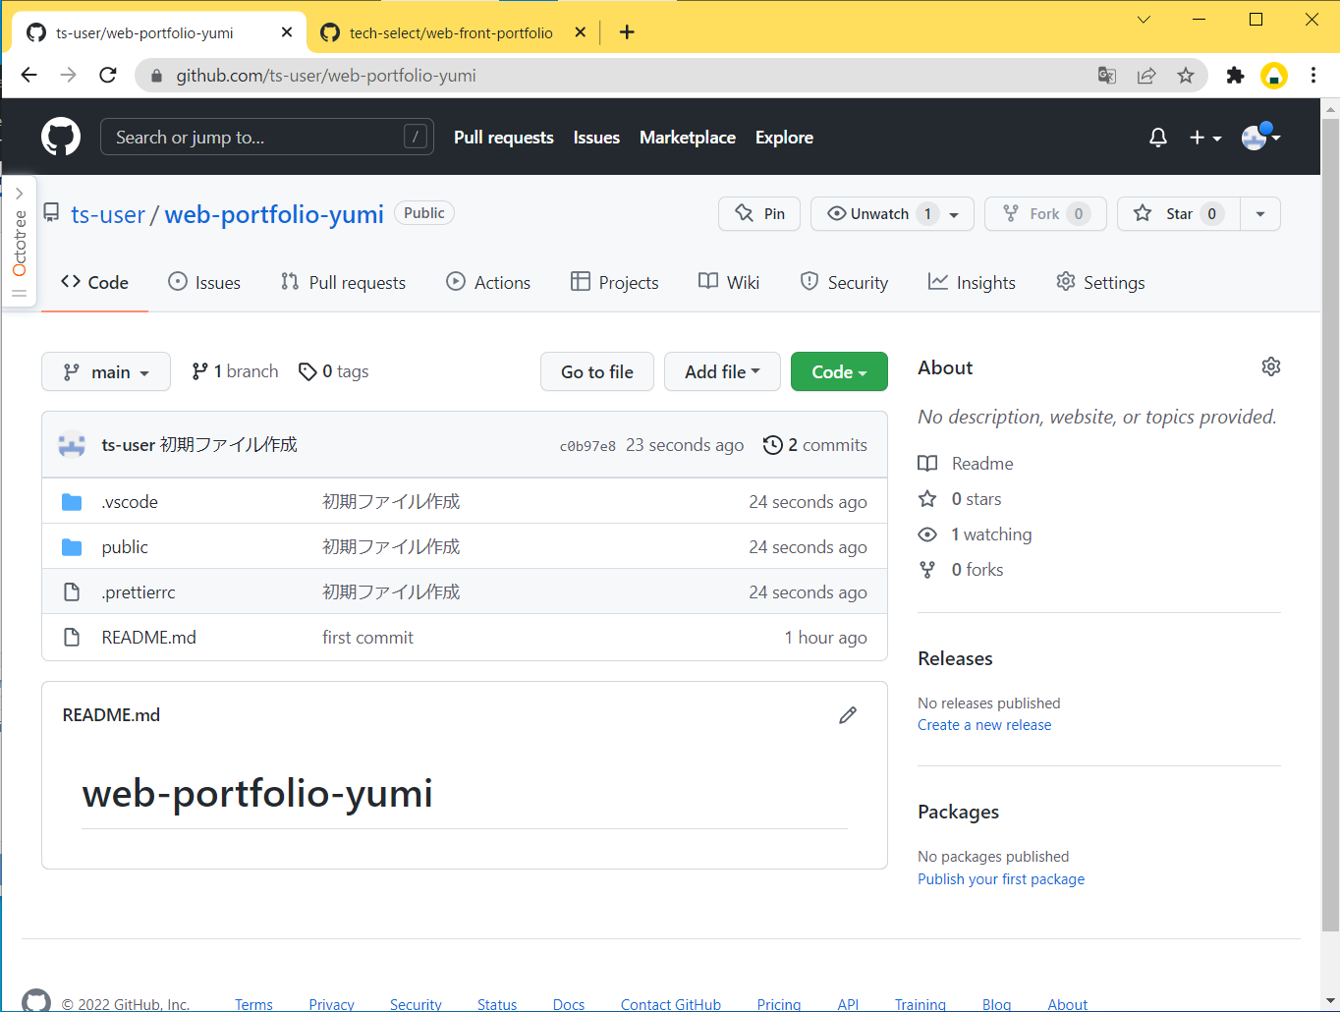Close the tech-select/web-front-portfolio tab
The width and height of the screenshot is (1340, 1012).
(x=581, y=32)
